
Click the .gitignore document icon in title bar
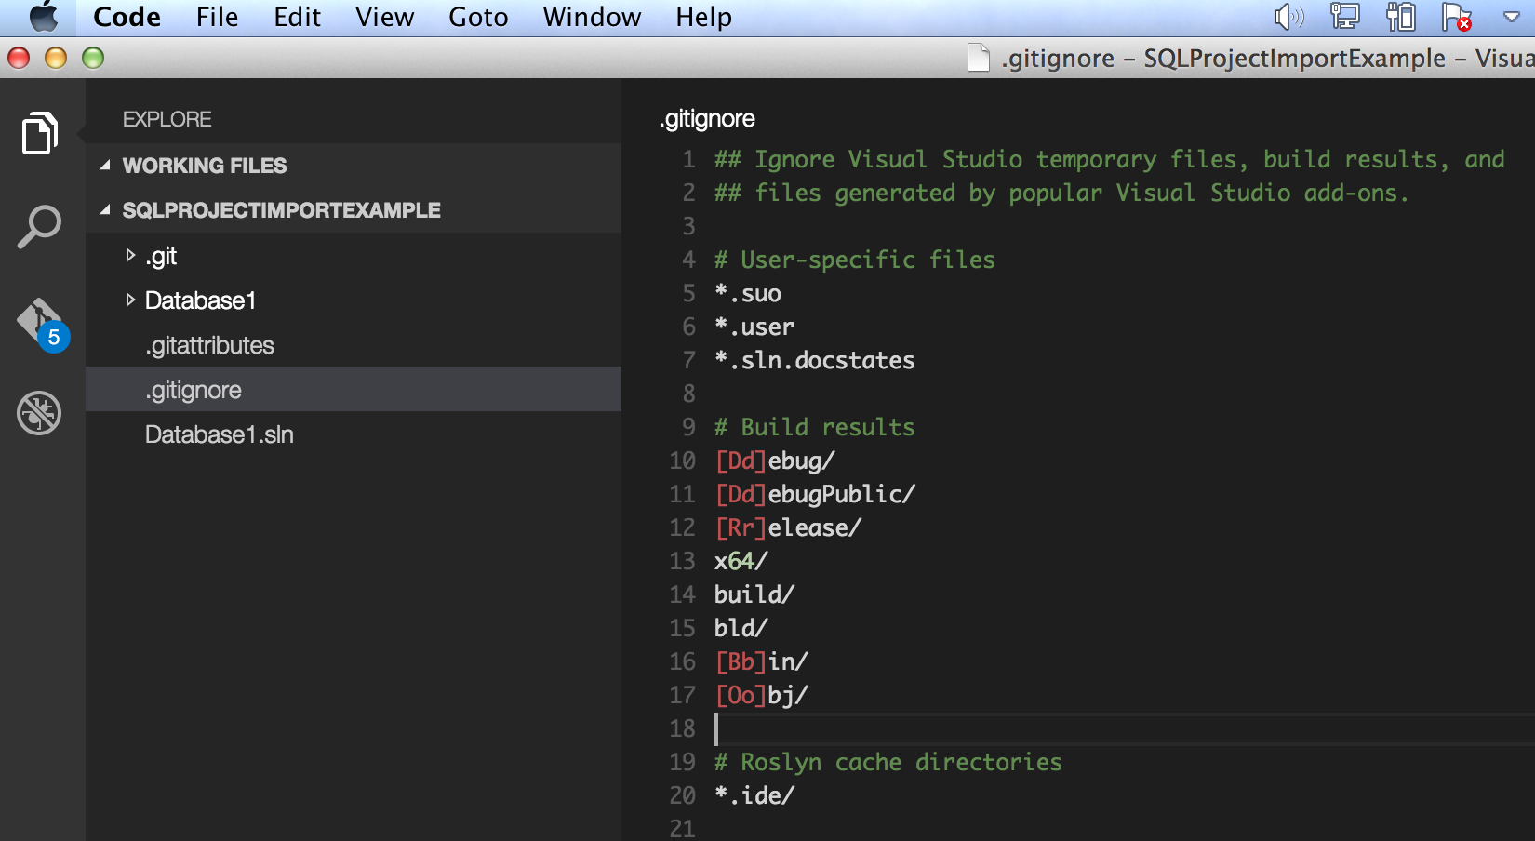(979, 58)
